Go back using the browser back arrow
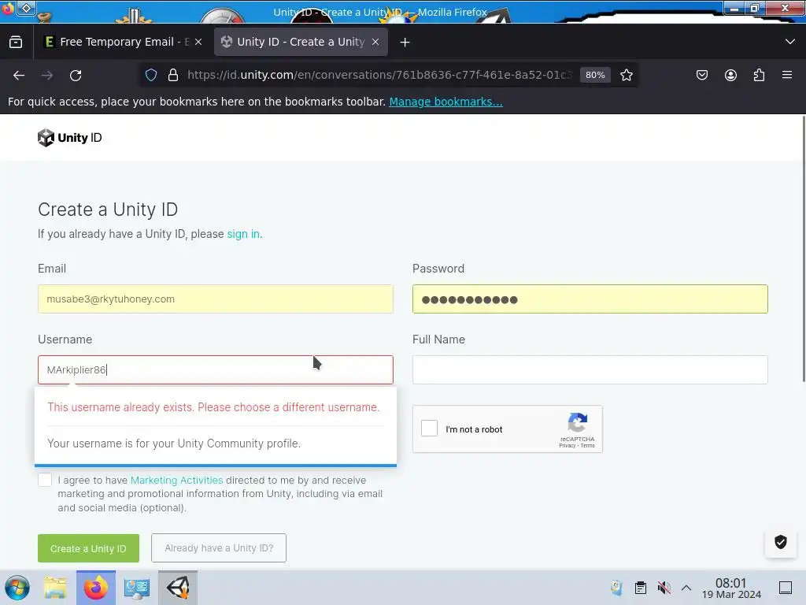 pos(19,75)
